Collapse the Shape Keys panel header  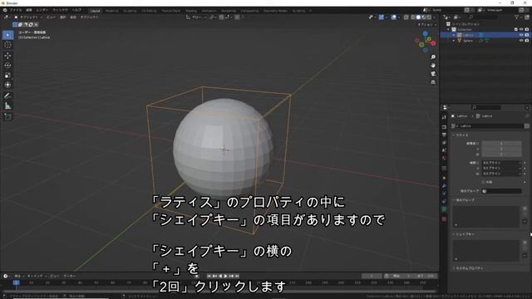(465, 234)
